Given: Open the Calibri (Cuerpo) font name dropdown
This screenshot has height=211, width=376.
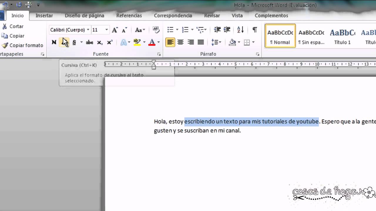Looking at the screenshot, I should 88,30.
